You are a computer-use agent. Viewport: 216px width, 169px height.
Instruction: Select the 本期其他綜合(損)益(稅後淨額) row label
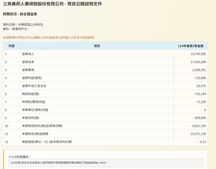42,126
